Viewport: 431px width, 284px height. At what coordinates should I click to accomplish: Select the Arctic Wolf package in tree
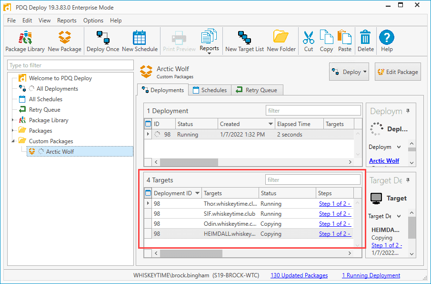(x=80, y=151)
